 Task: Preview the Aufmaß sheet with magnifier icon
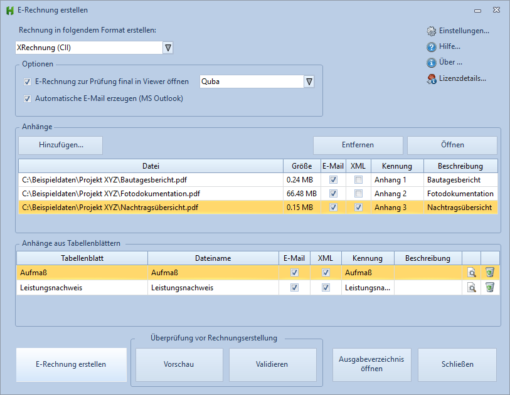(x=471, y=273)
